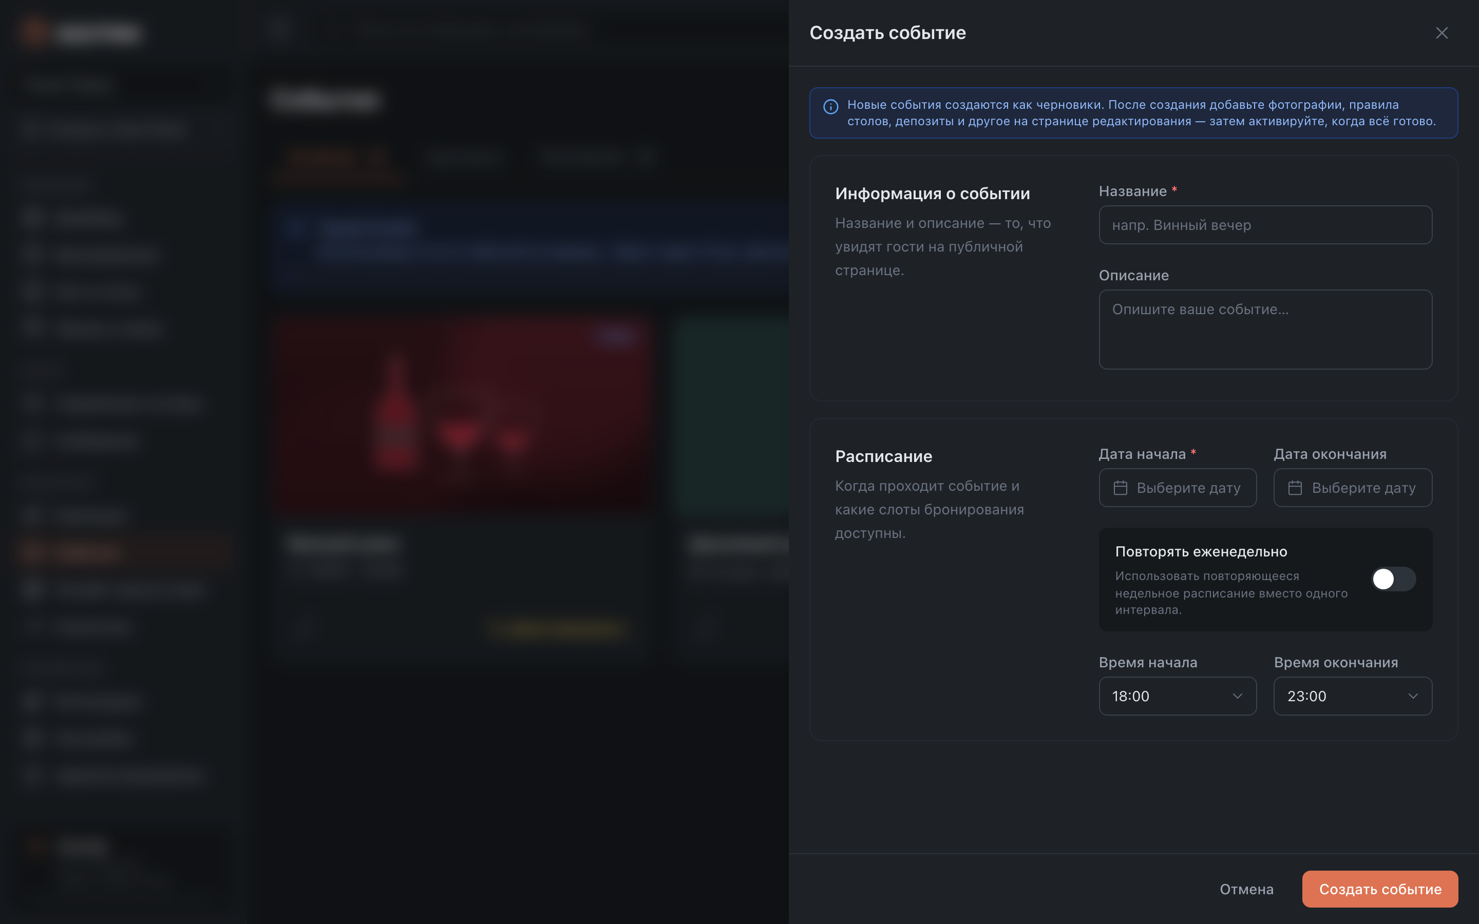The width and height of the screenshot is (1479, 924).
Task: Click the Описание field label
Action: pyautogui.click(x=1134, y=276)
